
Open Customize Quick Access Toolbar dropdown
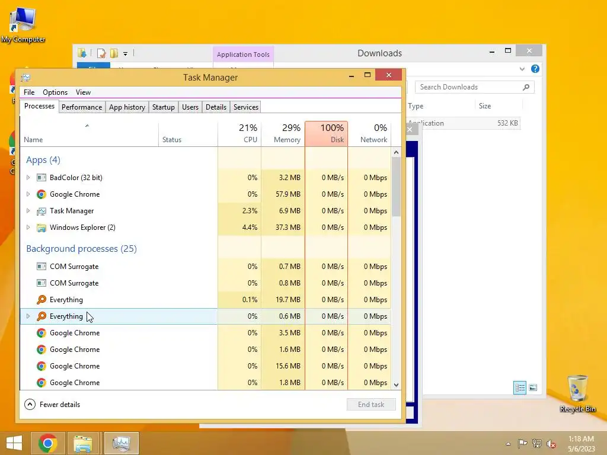126,54
